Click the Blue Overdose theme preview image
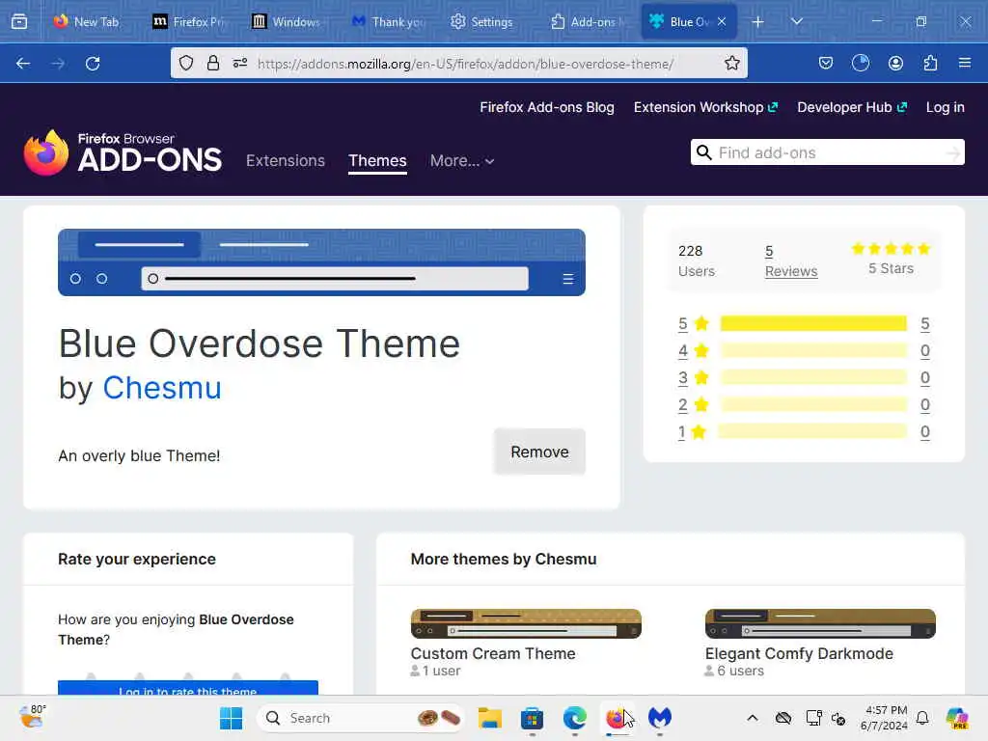This screenshot has width=988, height=741. click(x=321, y=262)
